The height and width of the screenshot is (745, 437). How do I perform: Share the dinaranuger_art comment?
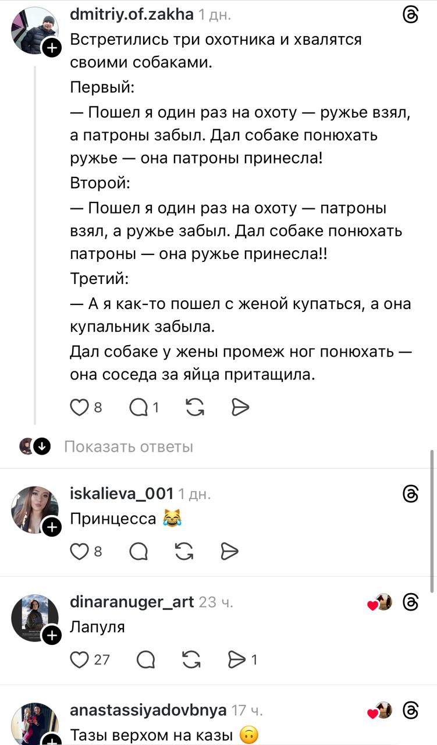click(237, 659)
